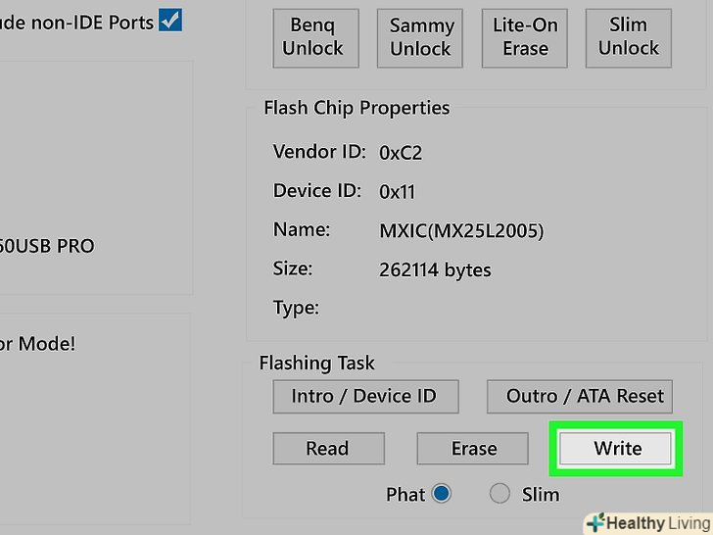Click the Flashing Task group label
Viewport: 713px width, 535px height.
[x=316, y=363]
